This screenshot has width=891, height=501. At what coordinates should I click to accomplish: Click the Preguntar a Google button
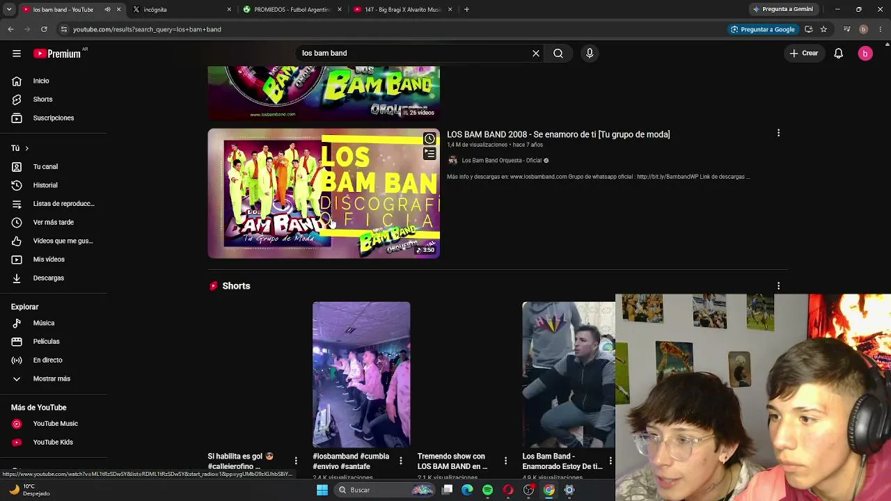tap(762, 29)
